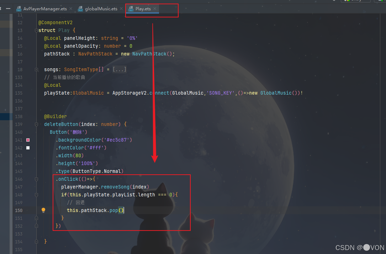Open the lightbulb quick-fix on line 150
The height and width of the screenshot is (254, 386).
click(43, 210)
